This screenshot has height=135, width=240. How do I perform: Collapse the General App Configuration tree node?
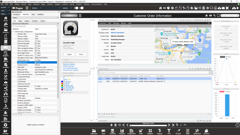(x=13, y=31)
